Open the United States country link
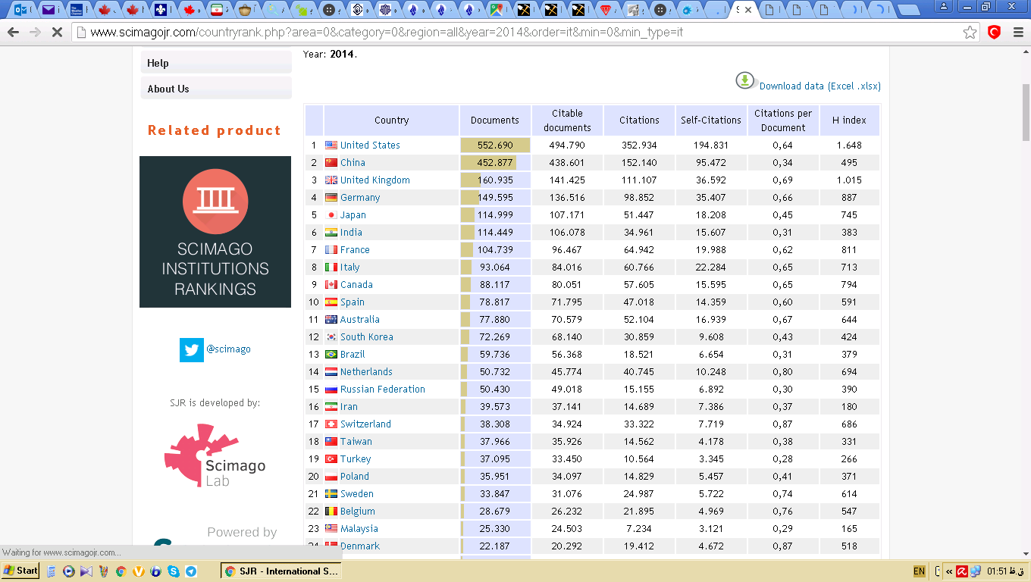Image resolution: width=1031 pixels, height=582 pixels. click(370, 145)
